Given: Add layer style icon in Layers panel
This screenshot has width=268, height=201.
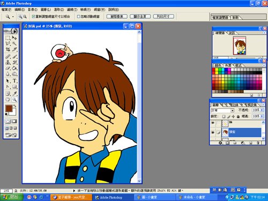Looking at the screenshot, I should click(220, 143).
